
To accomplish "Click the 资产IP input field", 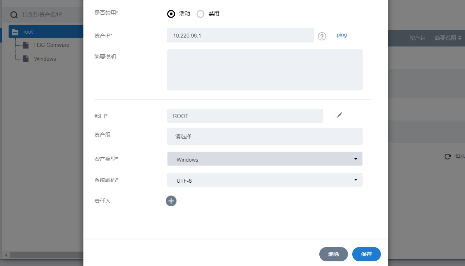I will tap(240, 36).
